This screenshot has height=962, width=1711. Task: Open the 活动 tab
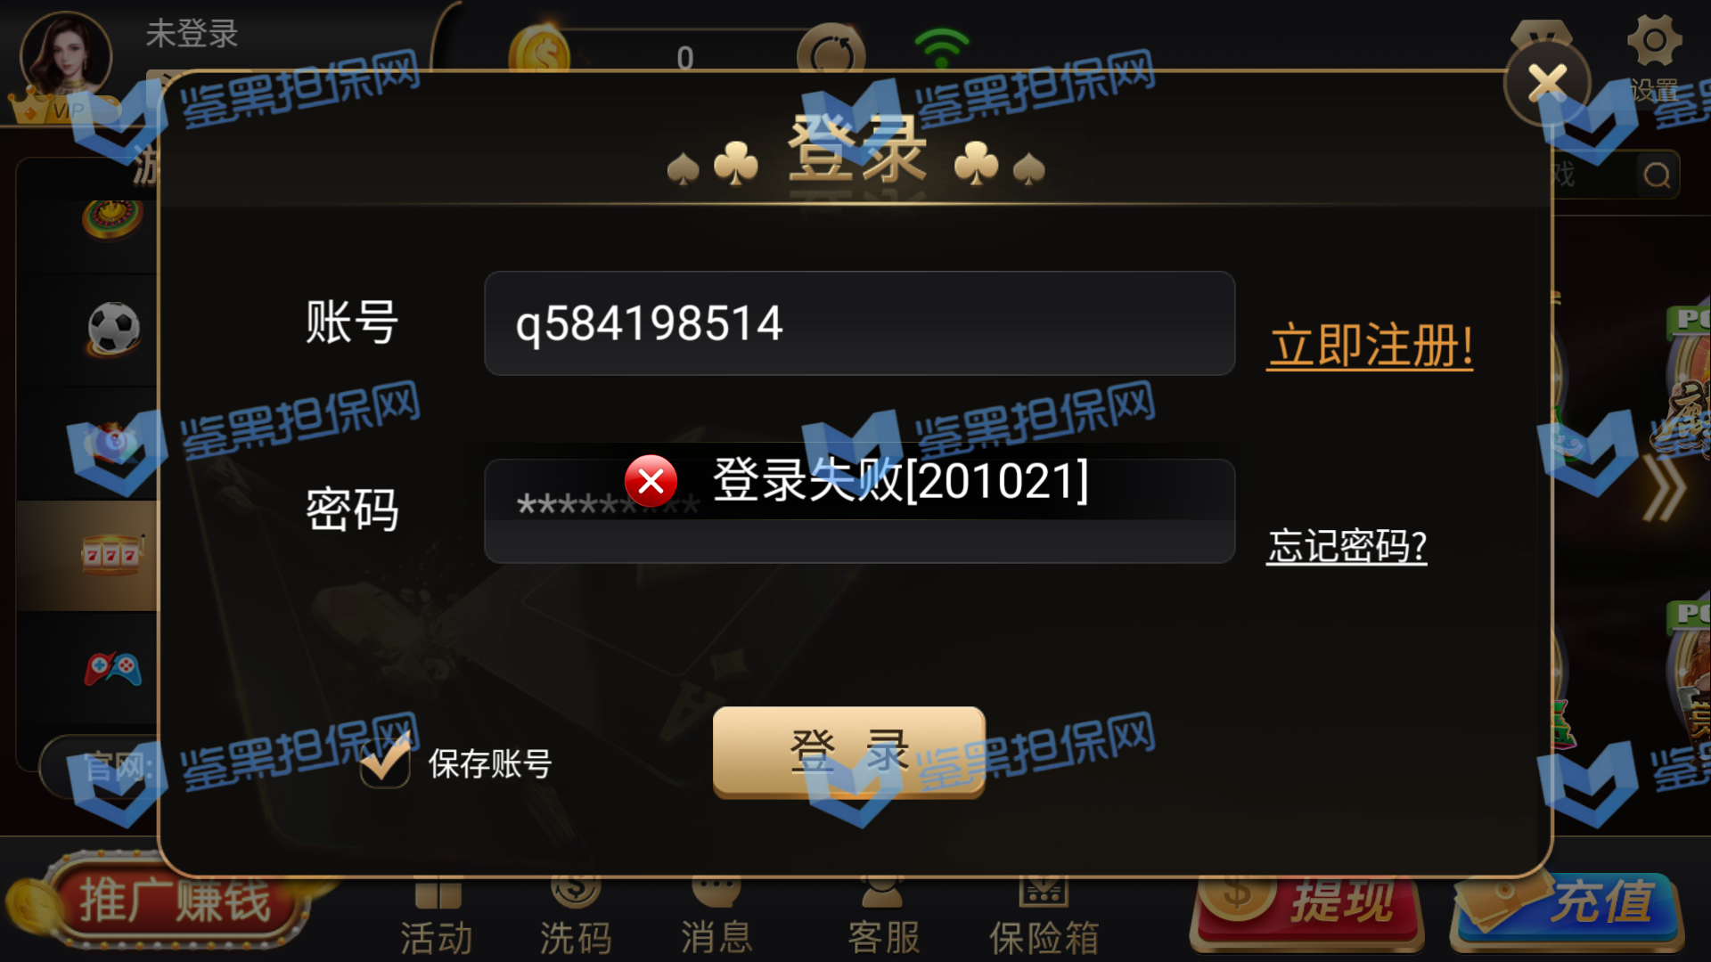pyautogui.click(x=437, y=917)
